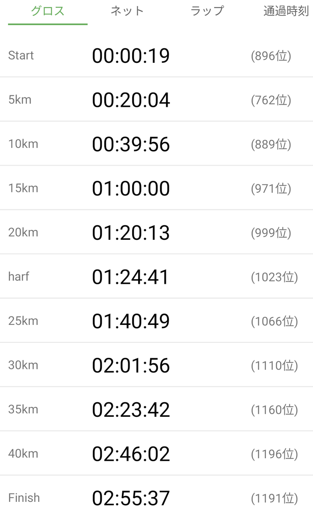Screen dimensions: 313x513
Task: Tap the Finish time 02:55:37
Action: tap(131, 498)
